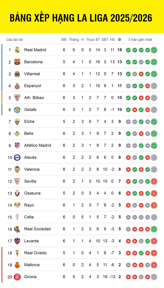Click the Atlético Madrid crest
The width and height of the screenshot is (164, 288).
pyautogui.click(x=17, y=145)
